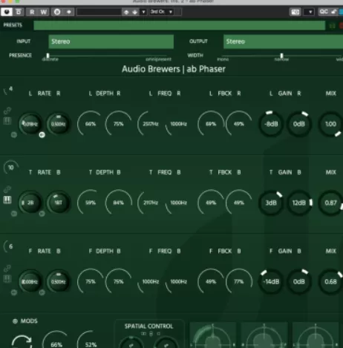Load the previous host preset arrow
The height and width of the screenshot is (348, 343).
pos(126,12)
